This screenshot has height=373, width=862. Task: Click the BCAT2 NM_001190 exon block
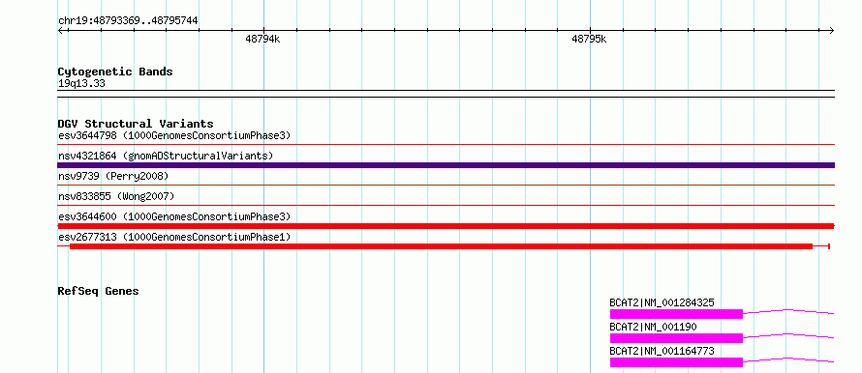point(676,338)
